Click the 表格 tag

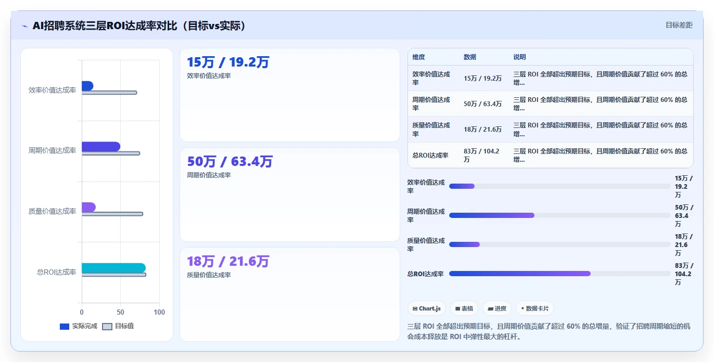coord(464,308)
